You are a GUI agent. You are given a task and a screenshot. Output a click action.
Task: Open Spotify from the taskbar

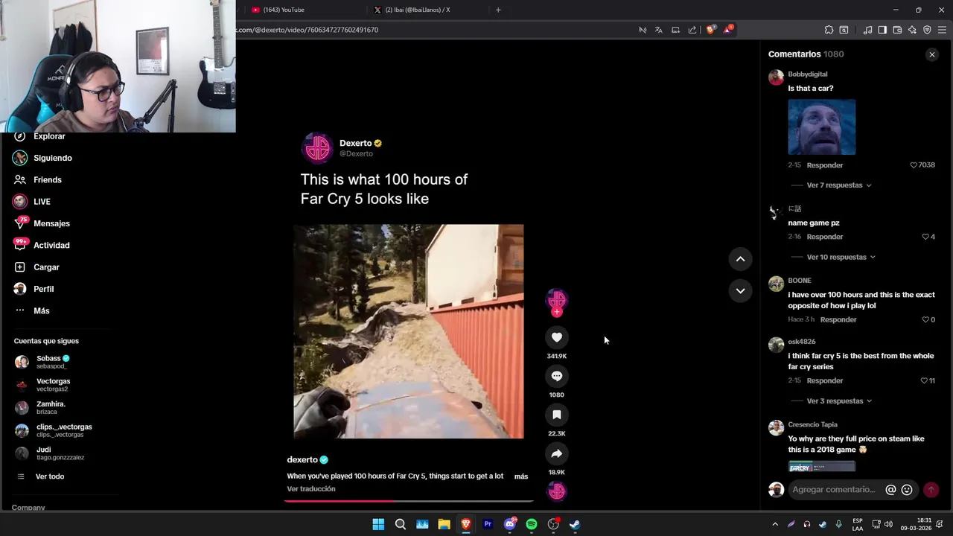click(532, 524)
